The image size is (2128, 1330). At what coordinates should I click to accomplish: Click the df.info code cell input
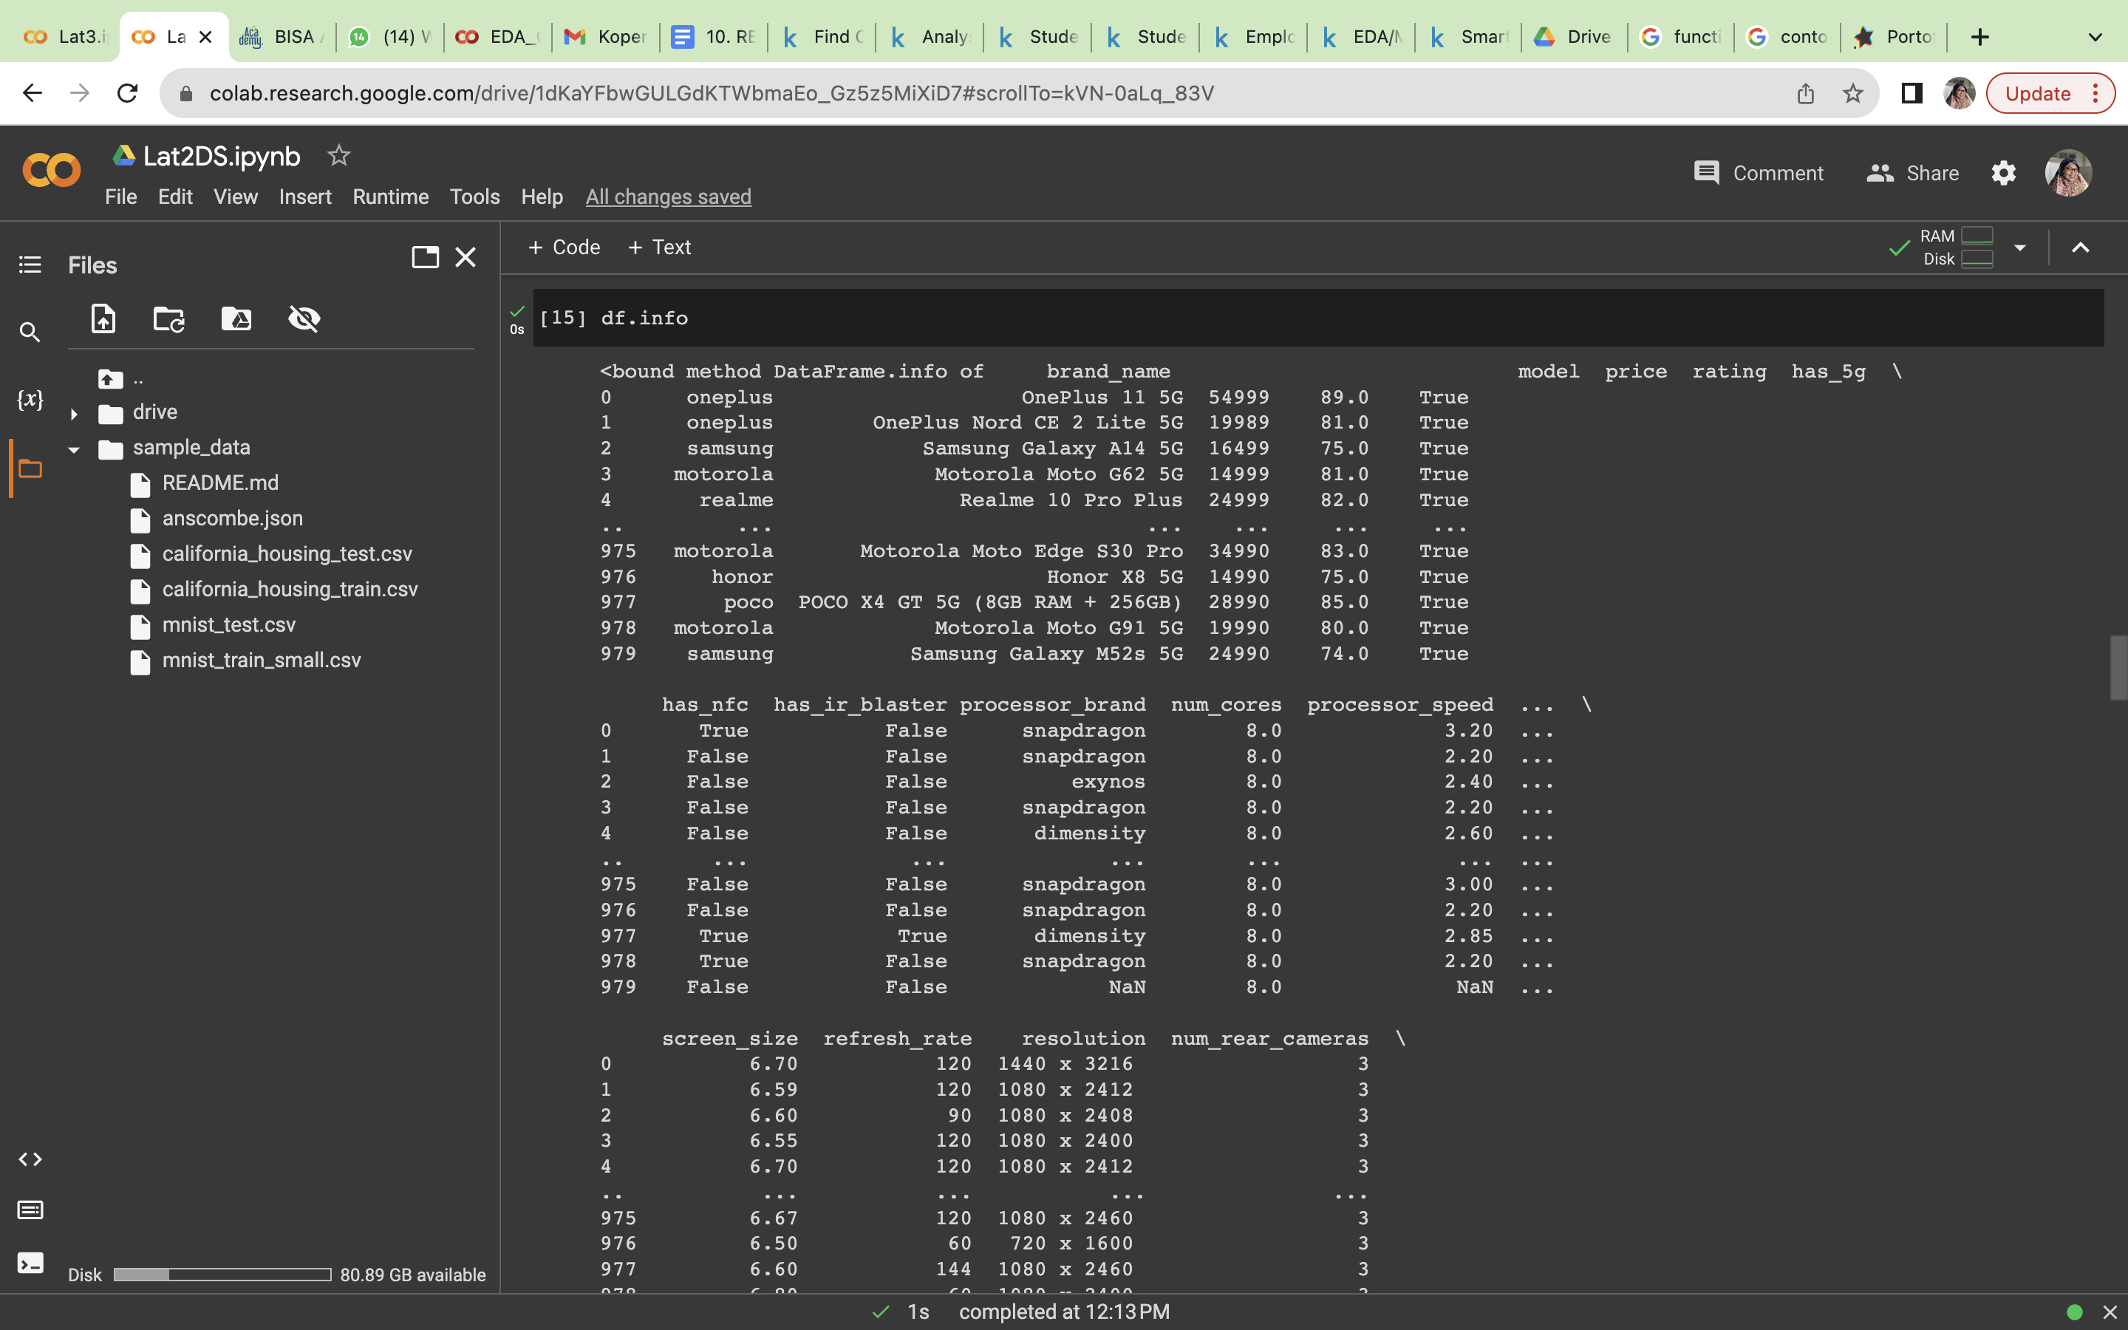point(1318,318)
